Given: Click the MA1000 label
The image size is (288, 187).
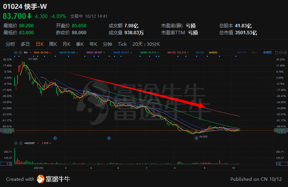Looking at the screenshot, I should (x=242, y=53).
